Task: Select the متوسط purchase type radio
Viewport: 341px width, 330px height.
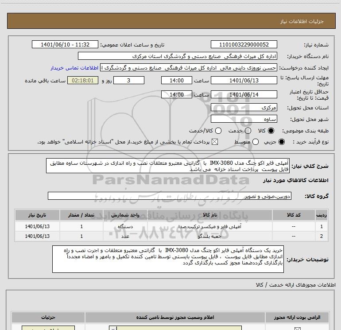Action: pyautogui.click(x=256, y=142)
